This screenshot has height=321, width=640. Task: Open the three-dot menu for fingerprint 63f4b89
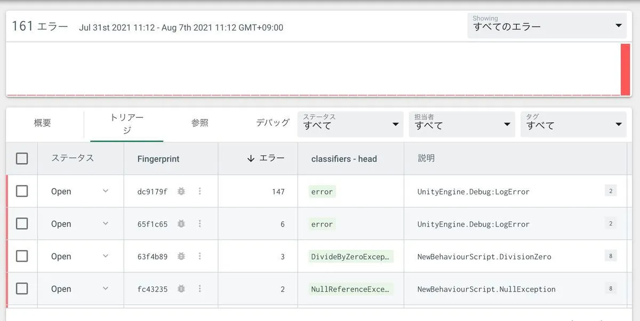tap(200, 256)
